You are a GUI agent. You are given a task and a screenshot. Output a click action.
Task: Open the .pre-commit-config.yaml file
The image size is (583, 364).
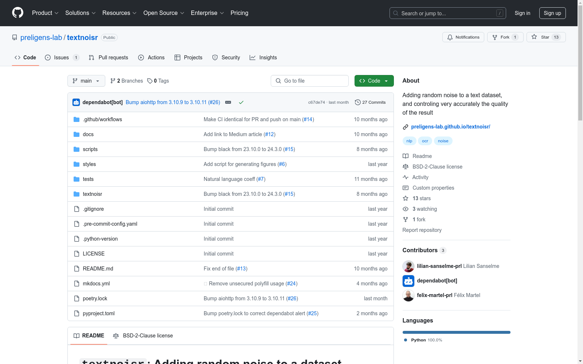(x=110, y=224)
